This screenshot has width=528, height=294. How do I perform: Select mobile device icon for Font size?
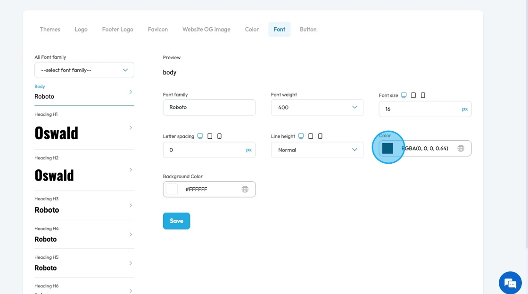[x=423, y=95]
